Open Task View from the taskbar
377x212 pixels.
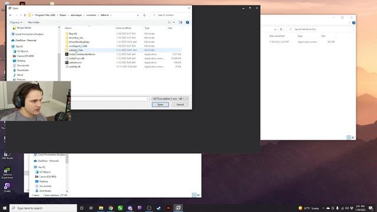click(x=91, y=208)
